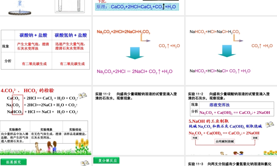Click the CaCO3 + 2HCl == CaCl2 equation line
This screenshot has height=166, width=277.
[42, 98]
